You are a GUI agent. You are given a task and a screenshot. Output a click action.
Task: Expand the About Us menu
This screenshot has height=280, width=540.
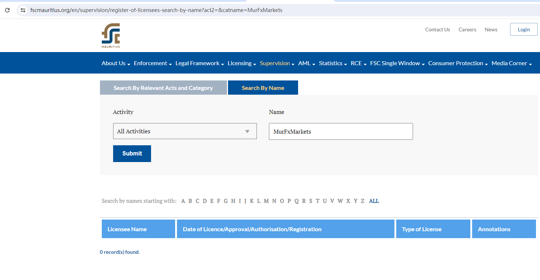coord(116,63)
